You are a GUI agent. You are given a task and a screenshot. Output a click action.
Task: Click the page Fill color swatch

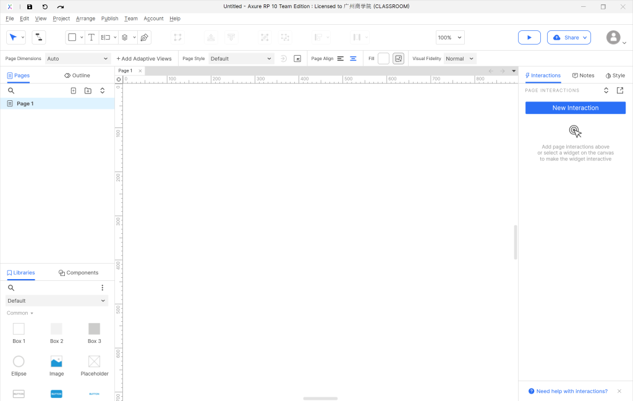383,59
